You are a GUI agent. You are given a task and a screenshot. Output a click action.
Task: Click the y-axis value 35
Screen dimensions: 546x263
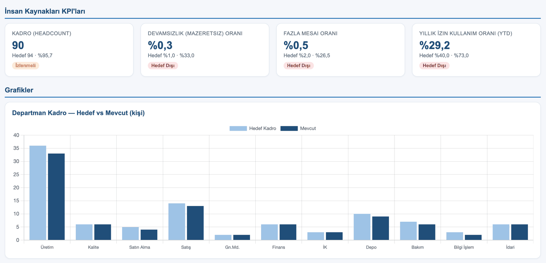16,148
